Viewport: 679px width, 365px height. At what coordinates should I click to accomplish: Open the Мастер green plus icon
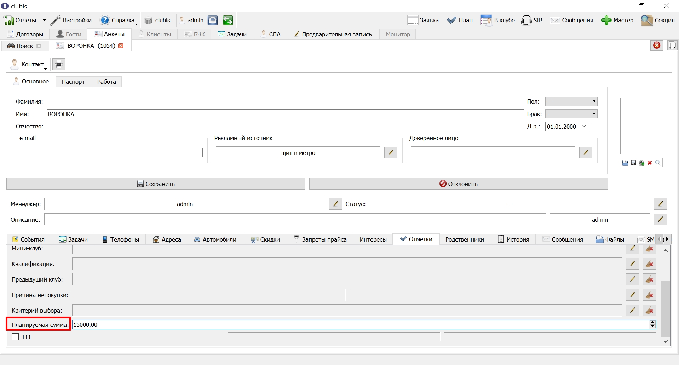606,20
